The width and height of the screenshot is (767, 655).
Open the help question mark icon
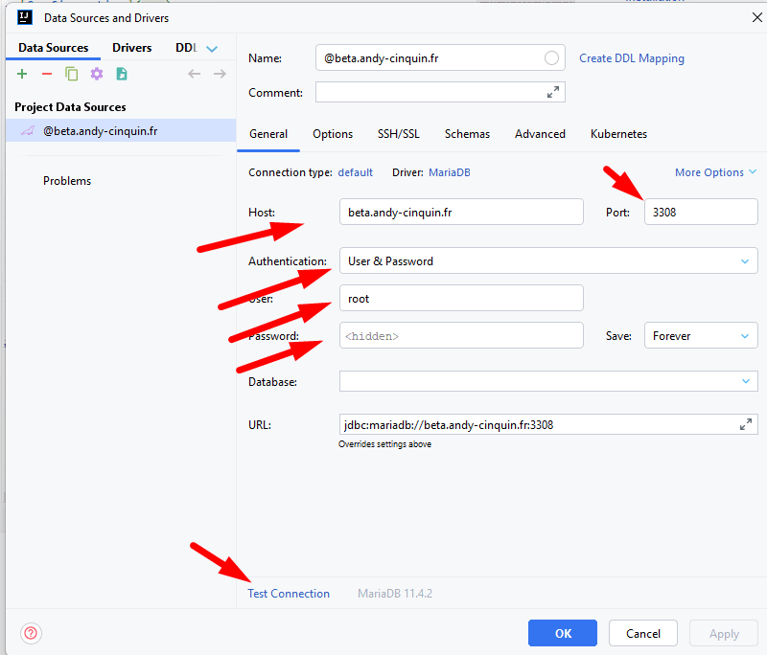point(31,634)
